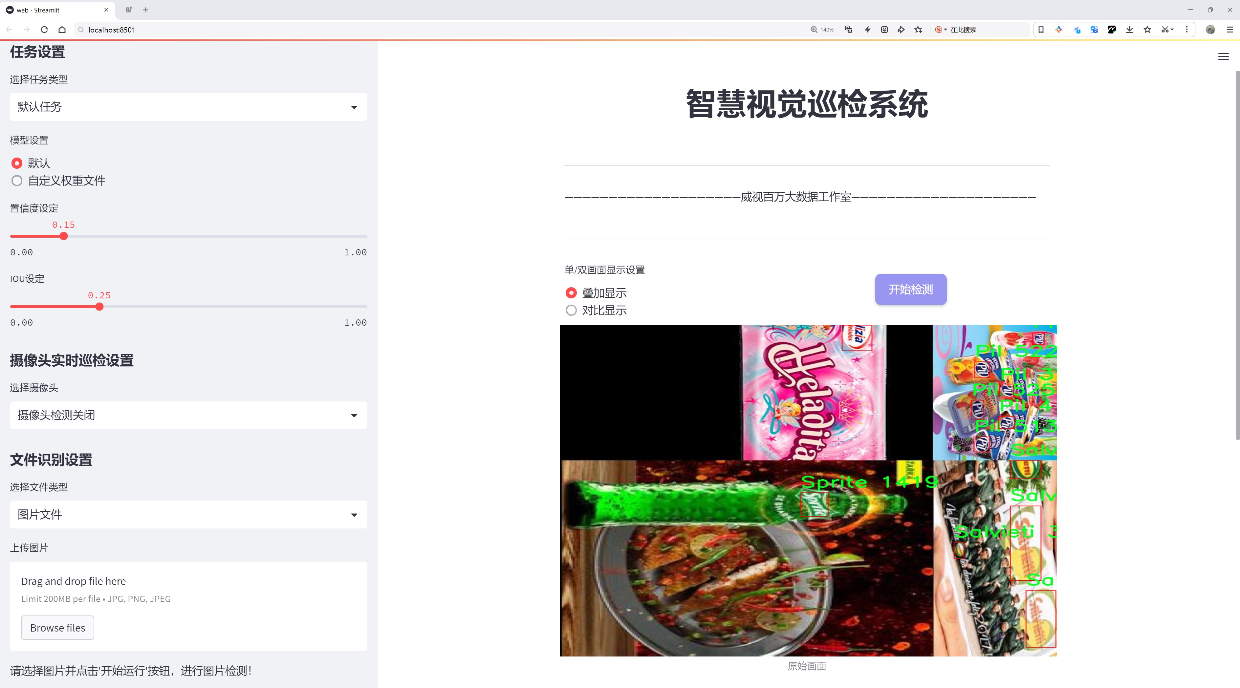
Task: Click the IOU slider handle at 0.25
Action: (99, 307)
